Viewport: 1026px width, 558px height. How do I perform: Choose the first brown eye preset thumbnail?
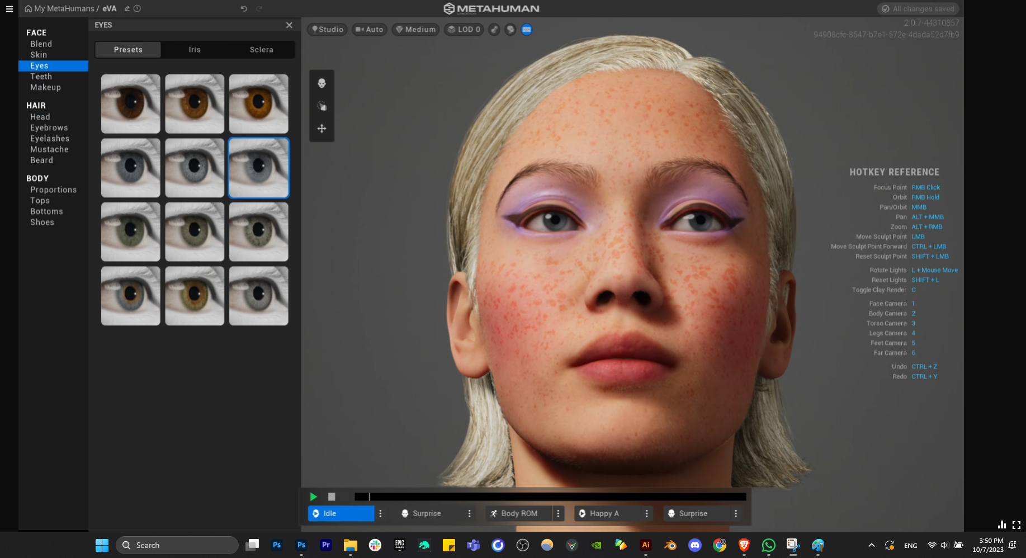pos(131,104)
